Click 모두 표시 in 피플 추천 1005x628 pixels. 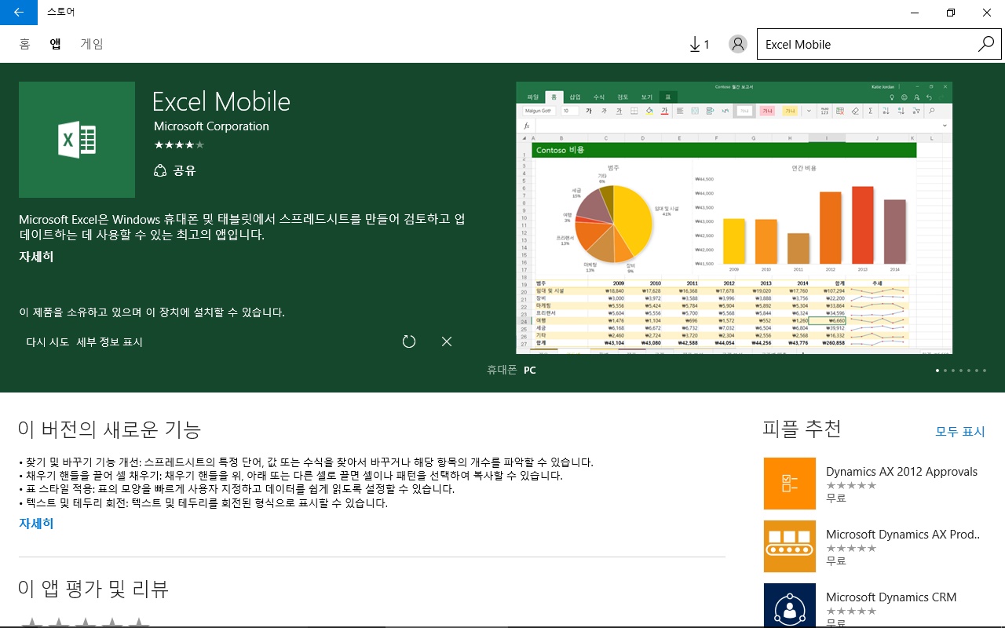pyautogui.click(x=959, y=432)
